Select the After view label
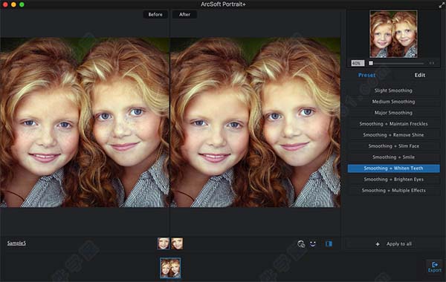Image resolution: width=446 pixels, height=282 pixels. pos(184,14)
